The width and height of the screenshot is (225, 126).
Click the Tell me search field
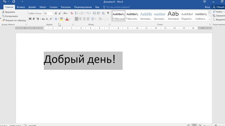(x=116, y=7)
